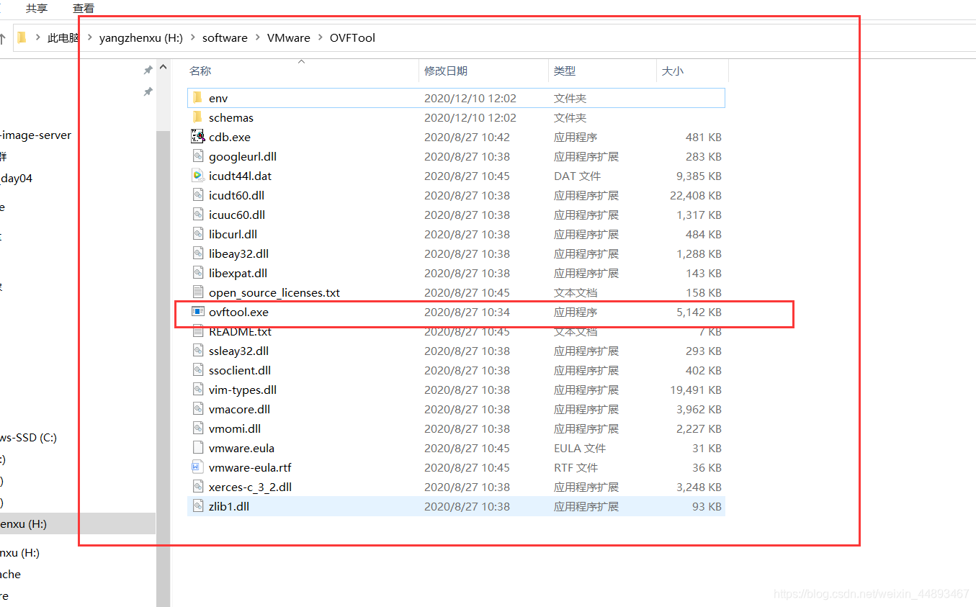Click the vmware-eula.rtf document icon

coord(198,467)
